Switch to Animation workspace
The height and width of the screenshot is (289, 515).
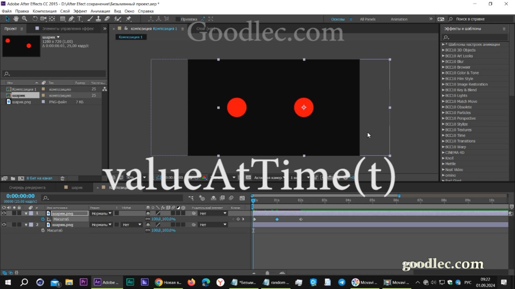pyautogui.click(x=399, y=19)
